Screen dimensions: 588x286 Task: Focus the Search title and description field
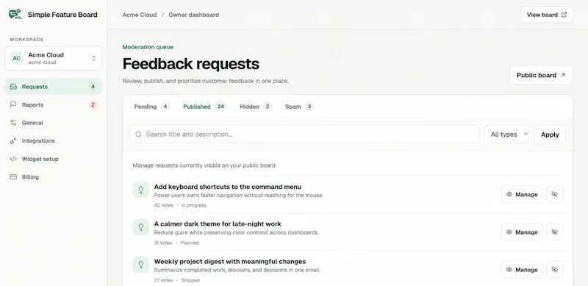pos(304,134)
